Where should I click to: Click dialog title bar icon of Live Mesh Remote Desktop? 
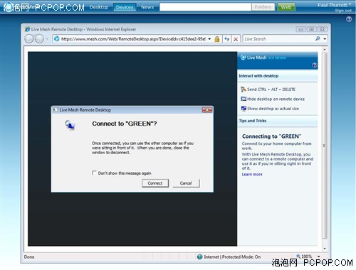tap(55, 109)
